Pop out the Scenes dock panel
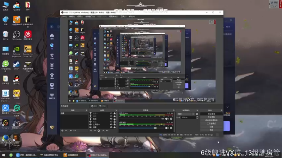 click(x=86, y=110)
